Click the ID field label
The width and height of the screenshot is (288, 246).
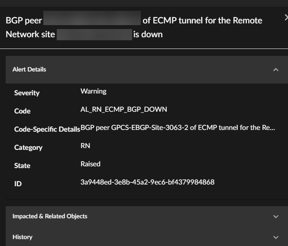tap(18, 184)
